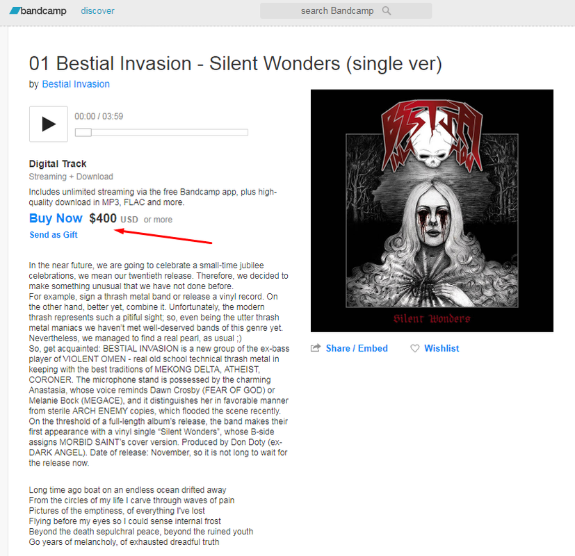The width and height of the screenshot is (575, 556).
Task: Play the Silent Wonders track
Action: click(x=49, y=124)
